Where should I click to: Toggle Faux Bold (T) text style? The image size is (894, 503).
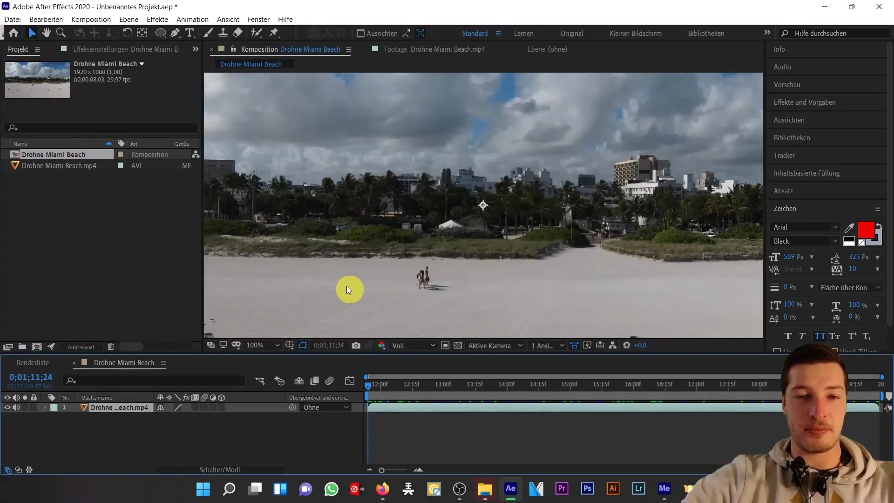coord(788,336)
